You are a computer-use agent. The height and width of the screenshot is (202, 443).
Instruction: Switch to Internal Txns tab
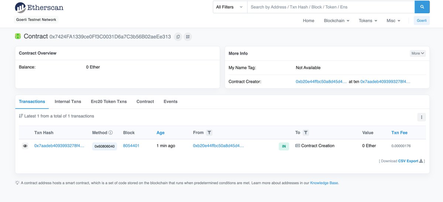tap(68, 101)
